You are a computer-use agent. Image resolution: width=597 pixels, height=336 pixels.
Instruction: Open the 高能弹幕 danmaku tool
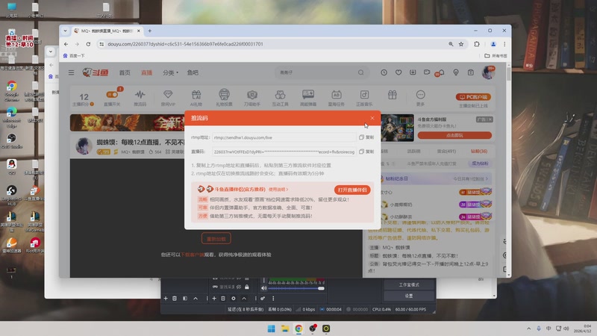[308, 98]
